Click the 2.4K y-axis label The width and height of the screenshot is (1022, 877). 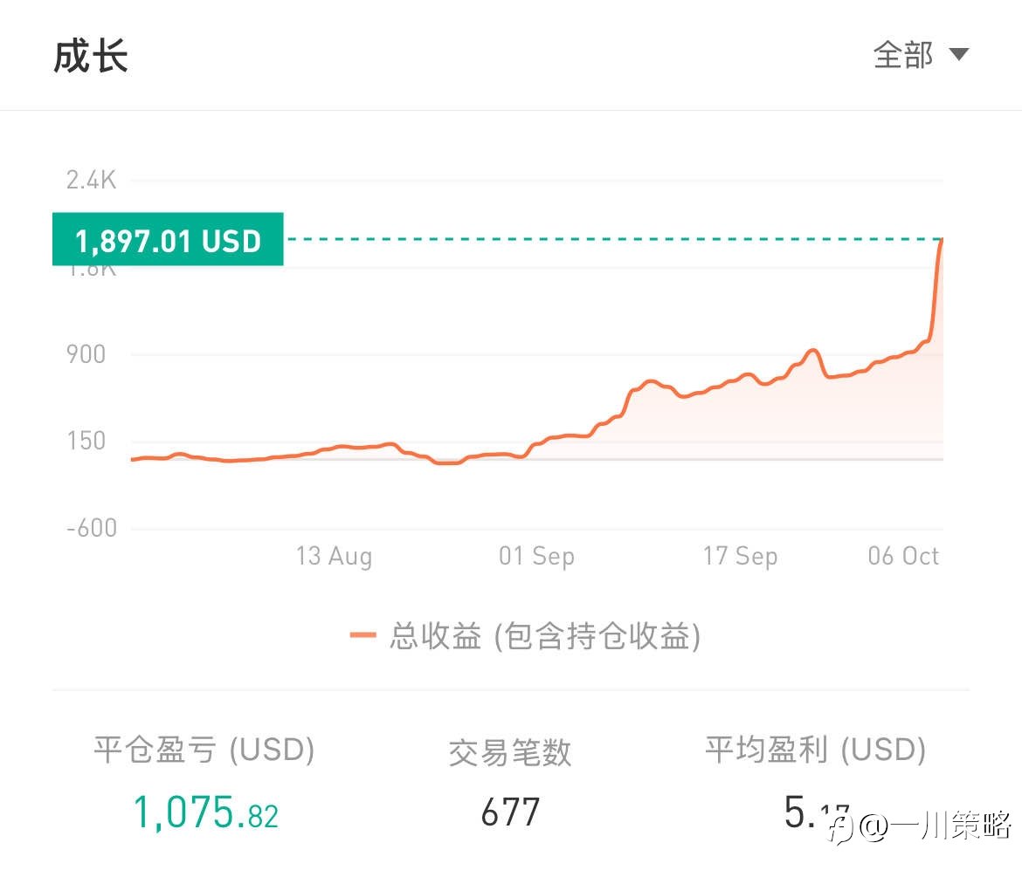91,181
